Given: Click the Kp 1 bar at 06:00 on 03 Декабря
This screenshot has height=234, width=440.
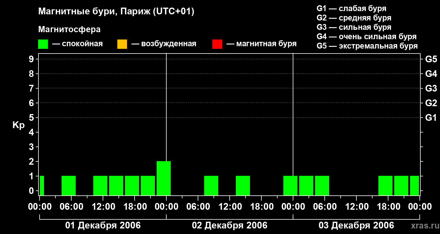Looking at the screenshot, I should pos(322,185).
